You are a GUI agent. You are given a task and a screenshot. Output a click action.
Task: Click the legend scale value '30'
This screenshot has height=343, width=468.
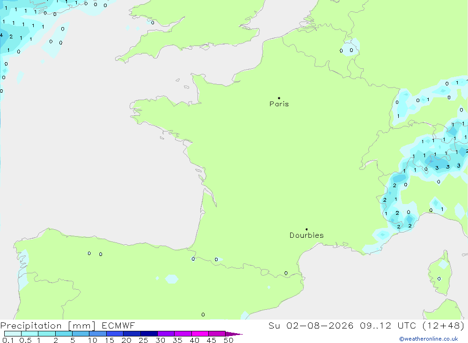coord(161,340)
